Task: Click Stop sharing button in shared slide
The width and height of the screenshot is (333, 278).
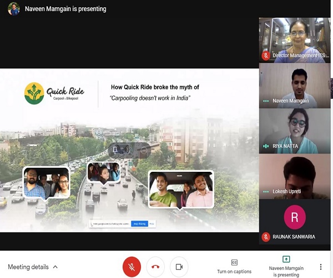Action: point(139,224)
